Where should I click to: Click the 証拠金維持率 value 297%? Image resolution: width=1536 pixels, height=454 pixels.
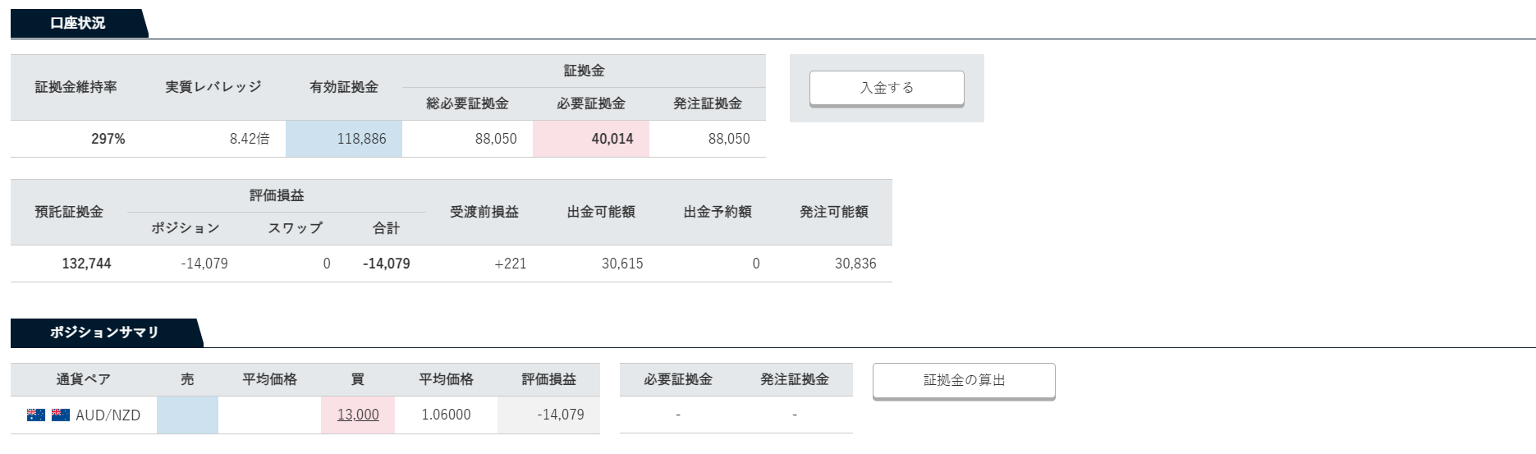[x=108, y=139]
